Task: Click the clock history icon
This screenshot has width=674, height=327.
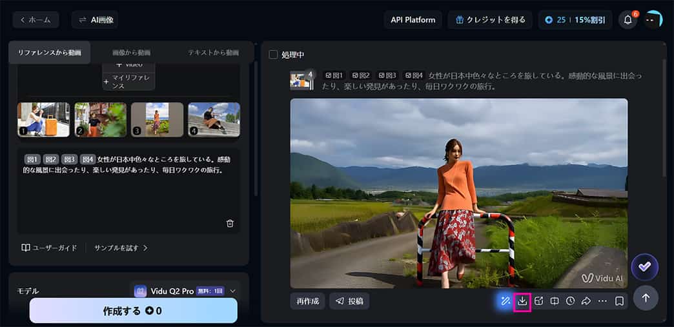Action: click(571, 301)
